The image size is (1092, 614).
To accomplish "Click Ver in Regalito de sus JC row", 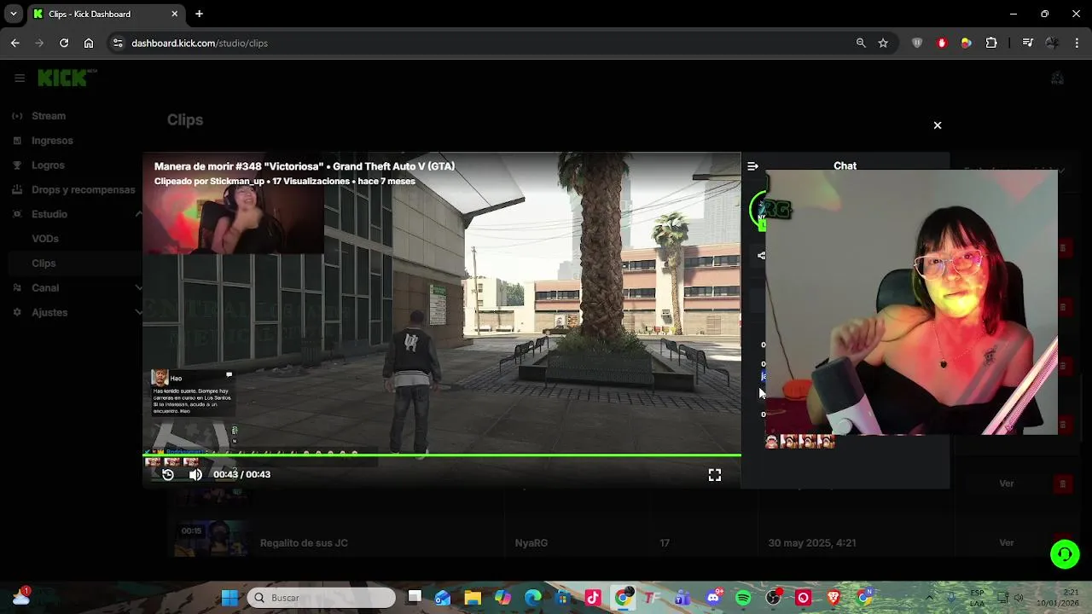I will [1007, 543].
